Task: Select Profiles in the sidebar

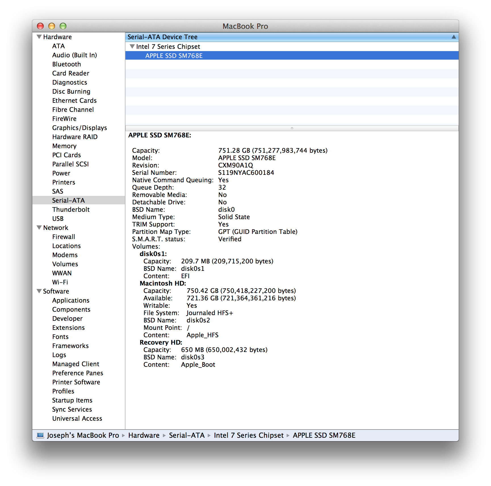Action: coord(63,391)
